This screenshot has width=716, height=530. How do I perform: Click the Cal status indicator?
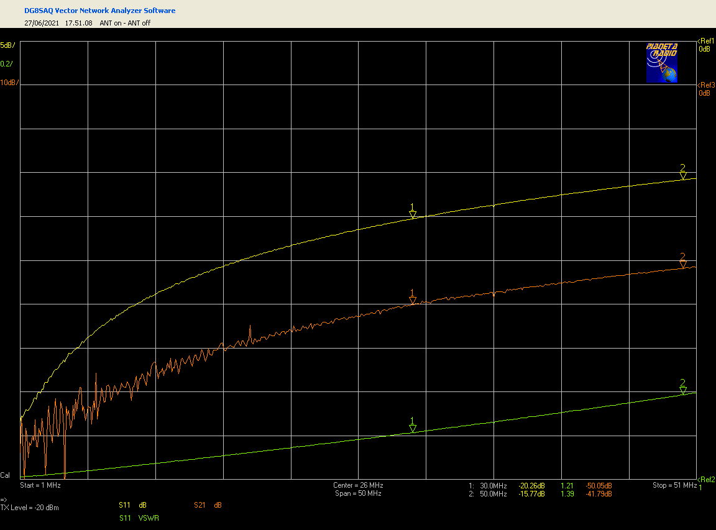(x=5, y=475)
